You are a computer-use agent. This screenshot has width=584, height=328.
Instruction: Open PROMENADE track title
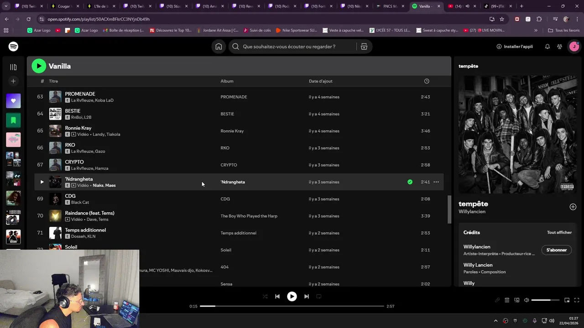[x=80, y=94]
